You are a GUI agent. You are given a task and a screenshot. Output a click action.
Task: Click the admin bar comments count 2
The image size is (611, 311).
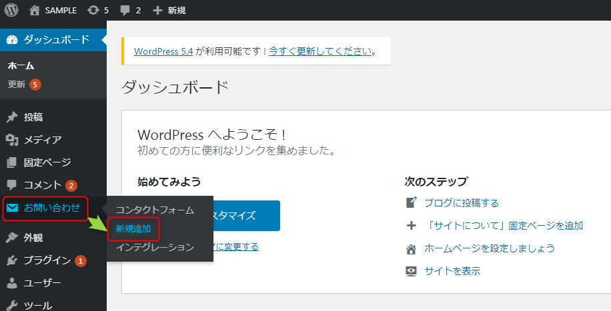pyautogui.click(x=138, y=11)
